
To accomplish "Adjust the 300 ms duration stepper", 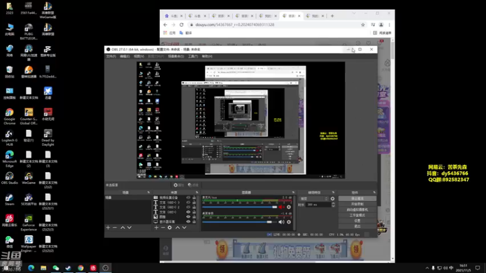I will click(x=333, y=204).
